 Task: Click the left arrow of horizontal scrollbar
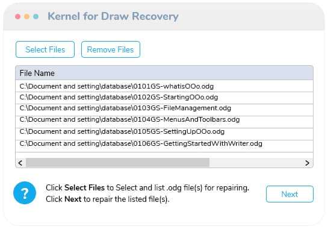tap(20, 163)
